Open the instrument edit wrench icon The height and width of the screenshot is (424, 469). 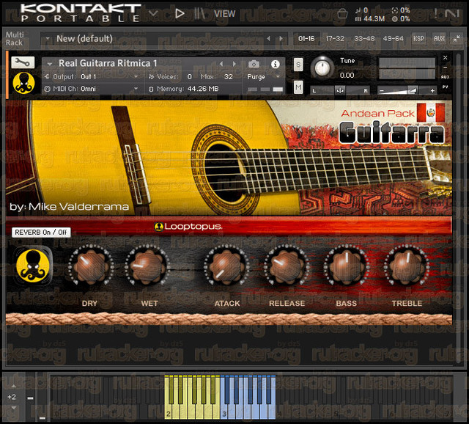point(23,62)
